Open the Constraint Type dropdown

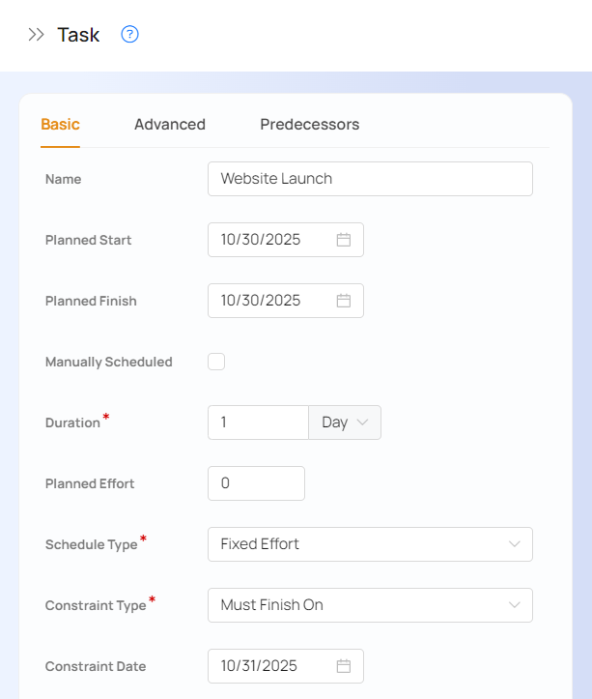(x=370, y=605)
